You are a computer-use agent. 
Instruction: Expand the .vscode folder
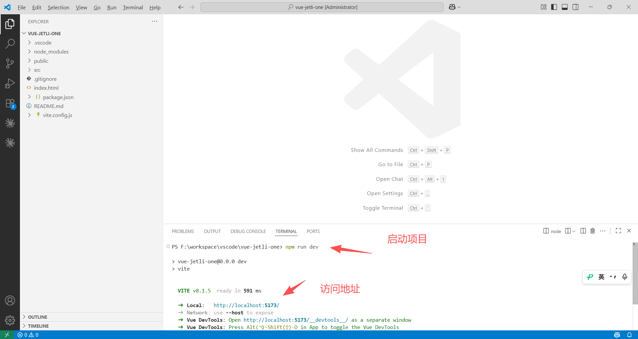[29, 43]
